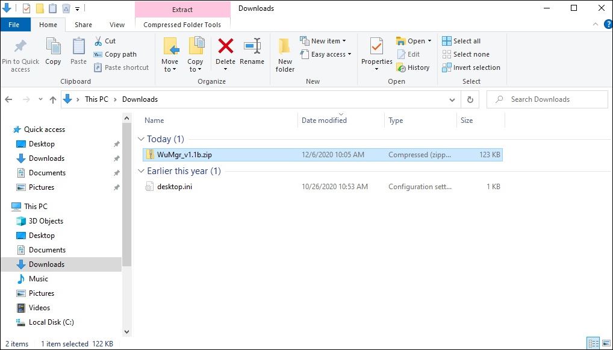Open recent locations dropdown
The image size is (613, 350).
[40, 99]
